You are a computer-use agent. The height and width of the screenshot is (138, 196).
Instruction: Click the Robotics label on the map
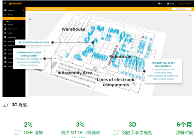[x=118, y=57]
